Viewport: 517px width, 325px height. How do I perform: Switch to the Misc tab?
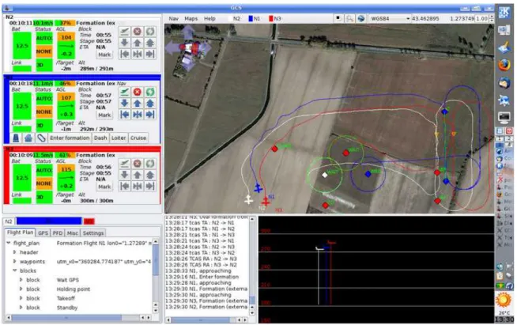coord(73,233)
